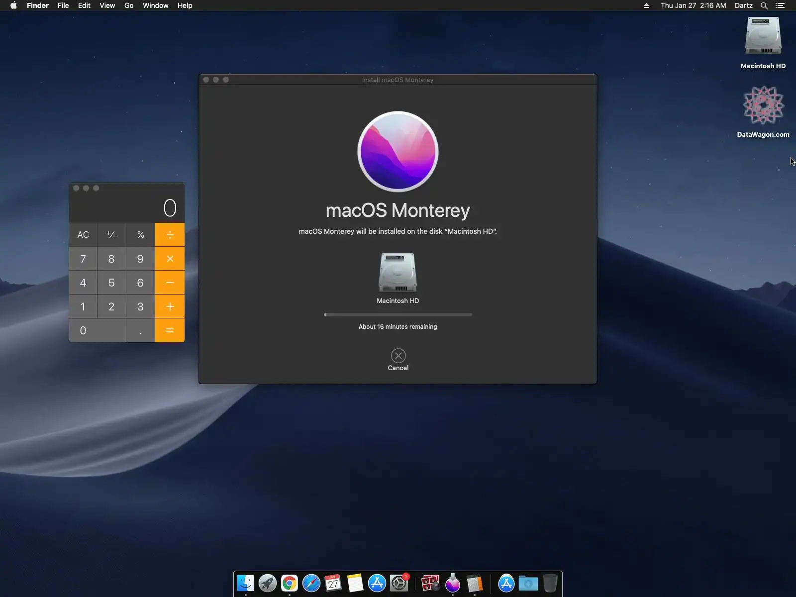Screen dimensions: 796x597
Task: Click AC on the Calculator
Action: tap(83, 235)
